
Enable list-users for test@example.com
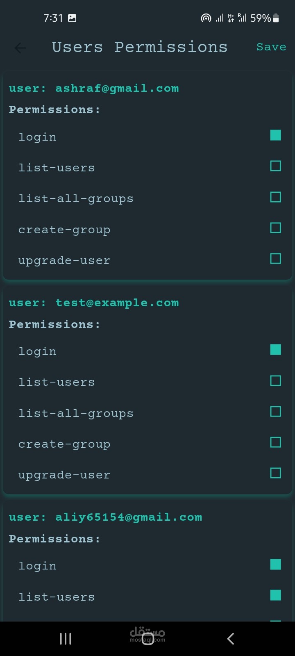[x=276, y=380]
